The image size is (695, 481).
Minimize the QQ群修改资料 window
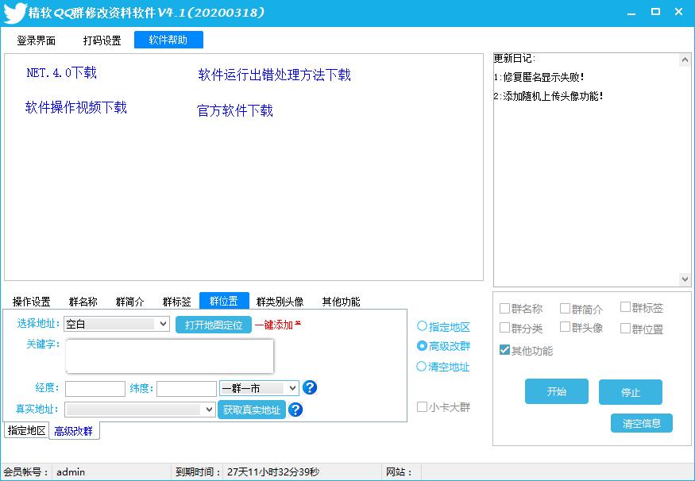631,13
